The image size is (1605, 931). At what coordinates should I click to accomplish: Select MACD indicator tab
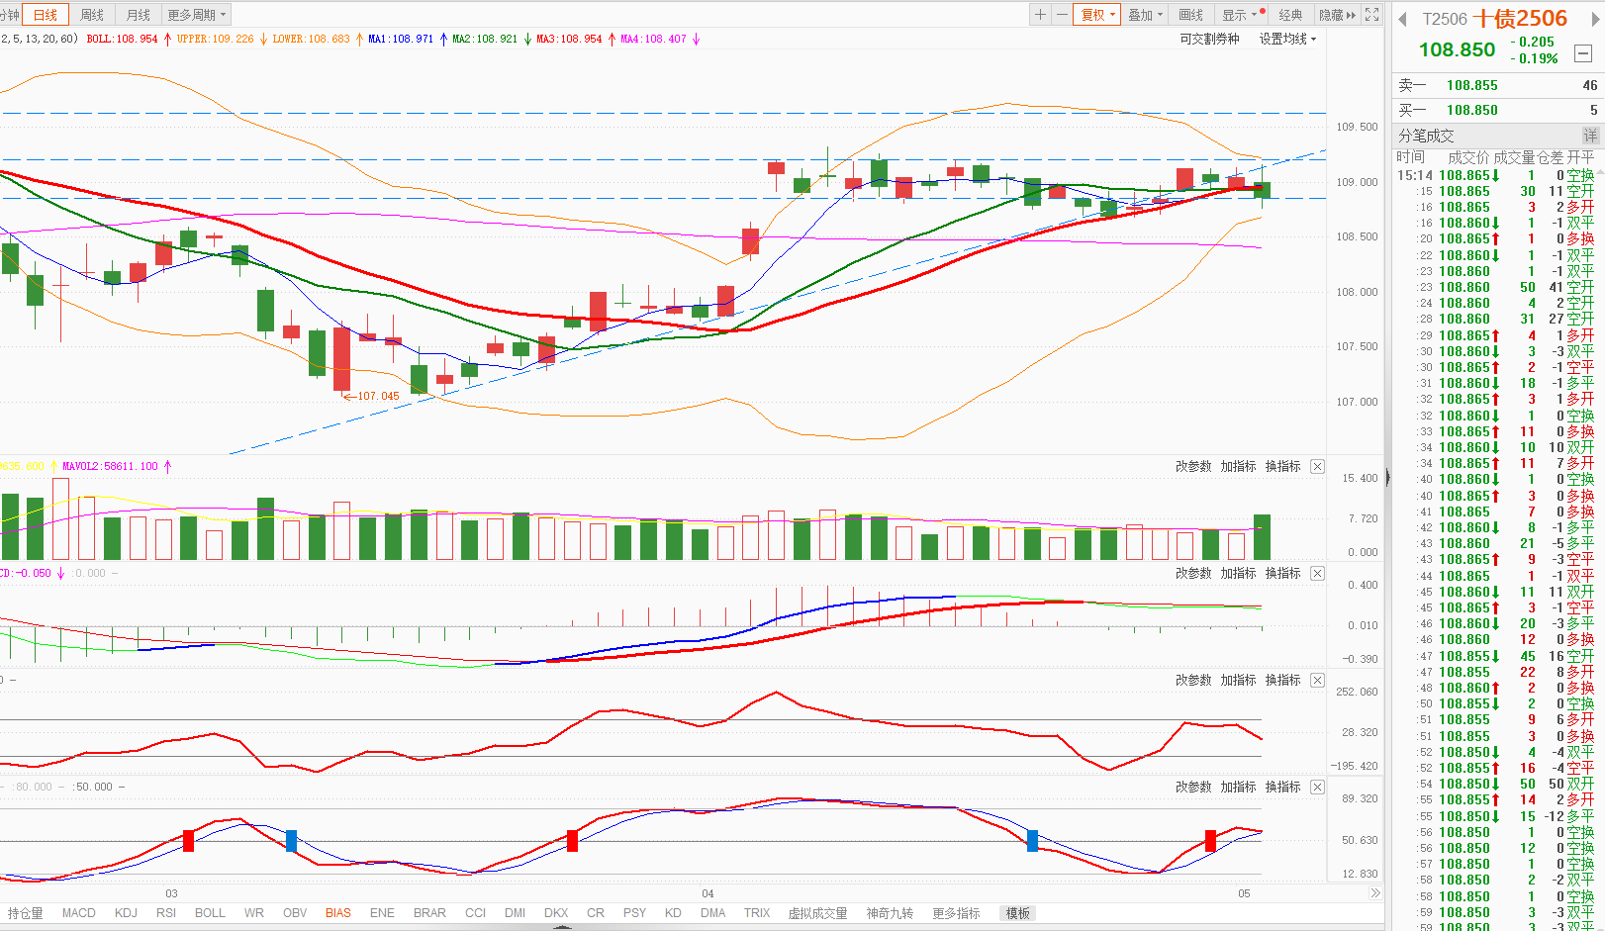tap(79, 913)
